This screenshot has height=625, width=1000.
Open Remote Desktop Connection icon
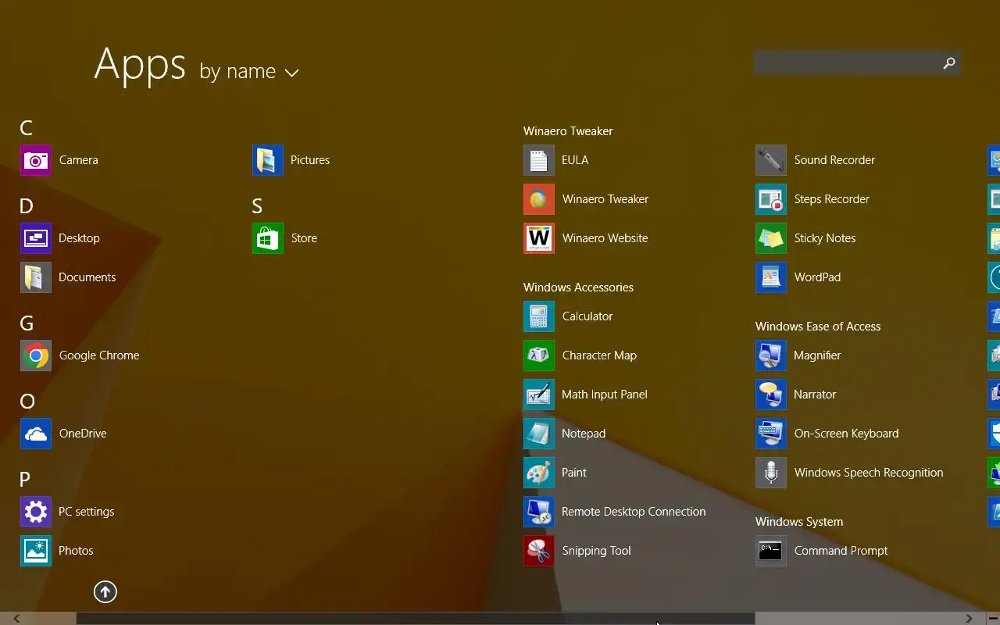(539, 512)
